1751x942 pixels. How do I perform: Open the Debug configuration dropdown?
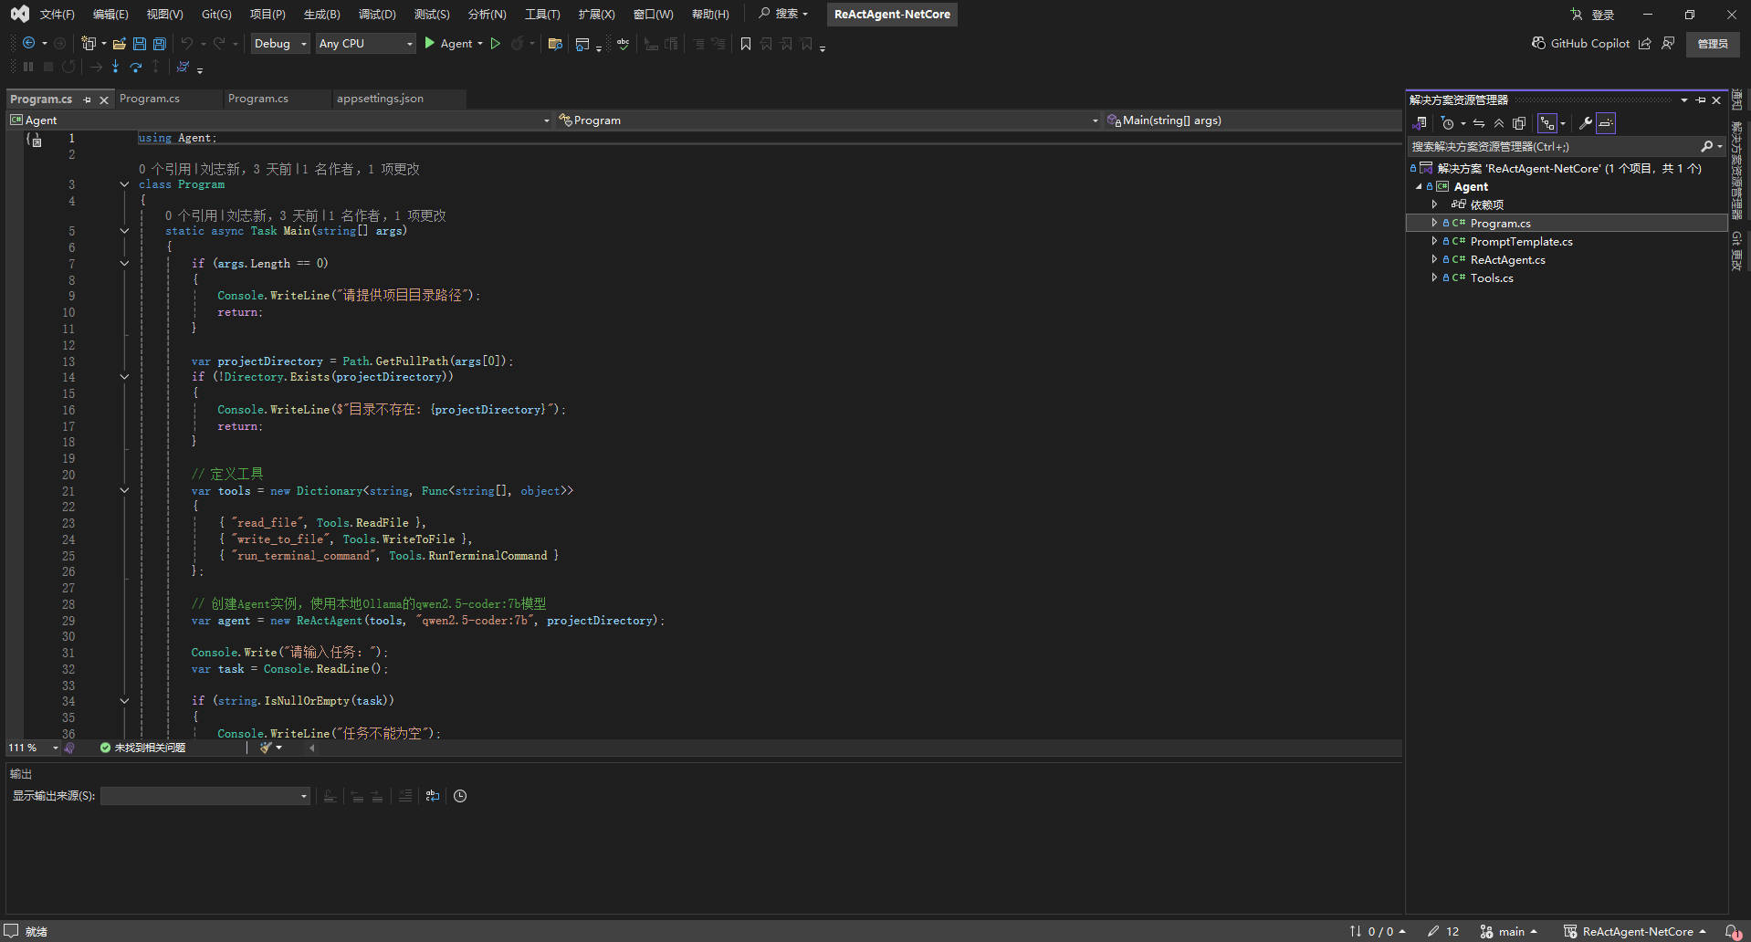[x=305, y=43]
